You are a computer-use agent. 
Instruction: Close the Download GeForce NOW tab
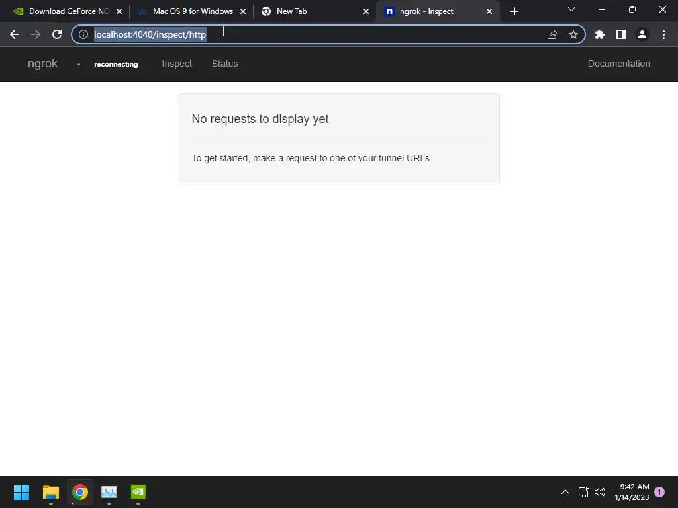[x=119, y=11]
